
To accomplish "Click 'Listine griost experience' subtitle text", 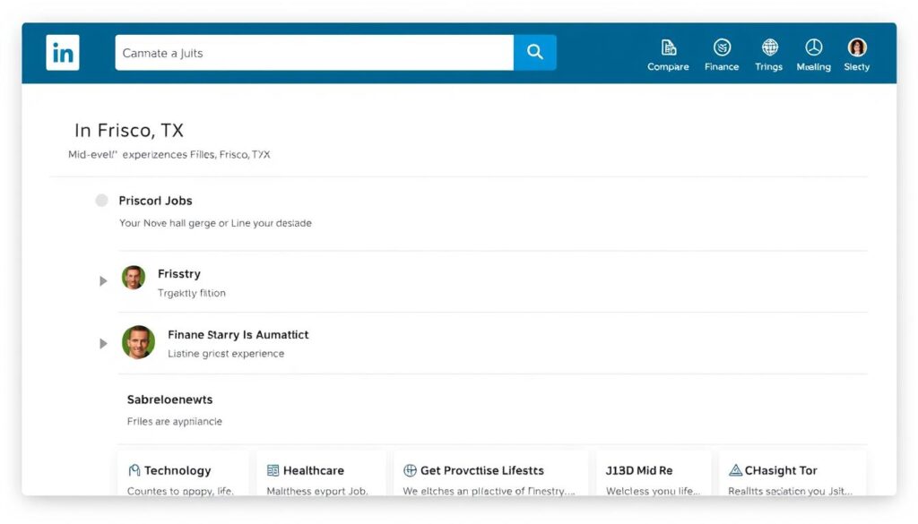I will click(226, 353).
